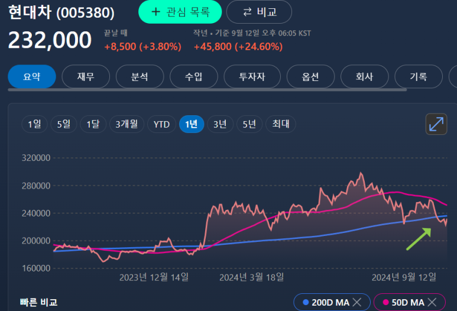Click the 끝날 때 label
This screenshot has width=457, height=311.
point(116,33)
